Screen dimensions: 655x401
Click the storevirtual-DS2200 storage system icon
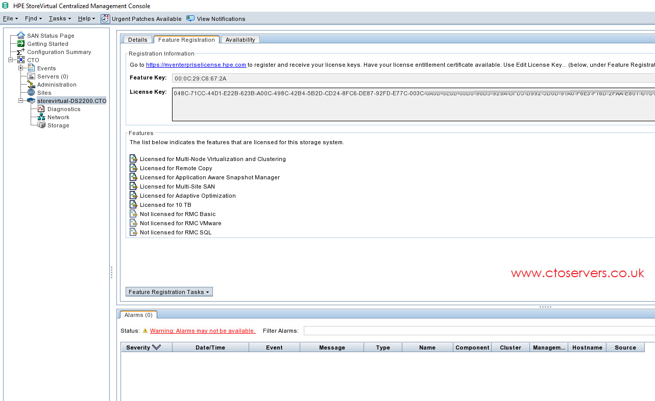31,100
